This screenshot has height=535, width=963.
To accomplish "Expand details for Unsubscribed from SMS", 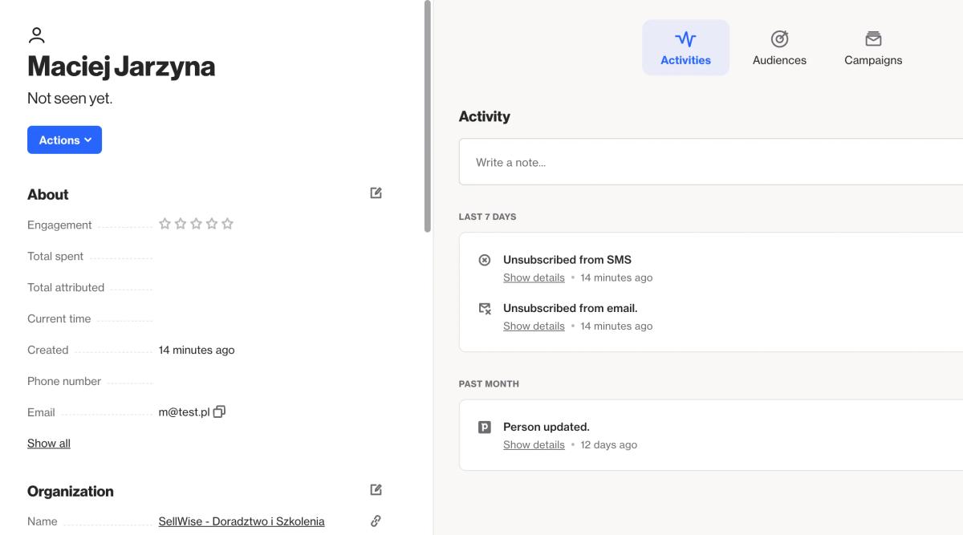I will point(534,278).
